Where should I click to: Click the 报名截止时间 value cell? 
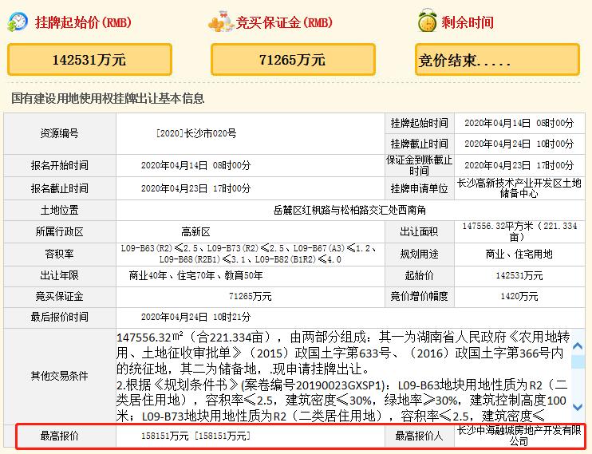tap(250, 188)
